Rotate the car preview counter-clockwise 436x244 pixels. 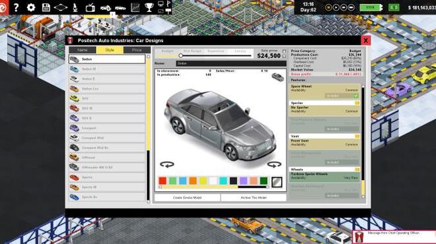[x=167, y=164]
